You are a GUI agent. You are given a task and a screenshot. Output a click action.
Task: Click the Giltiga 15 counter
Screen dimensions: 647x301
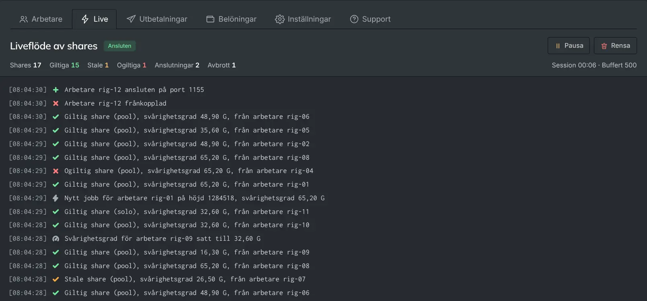[x=64, y=65]
